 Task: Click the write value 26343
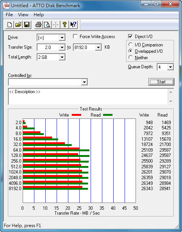click(x=147, y=189)
